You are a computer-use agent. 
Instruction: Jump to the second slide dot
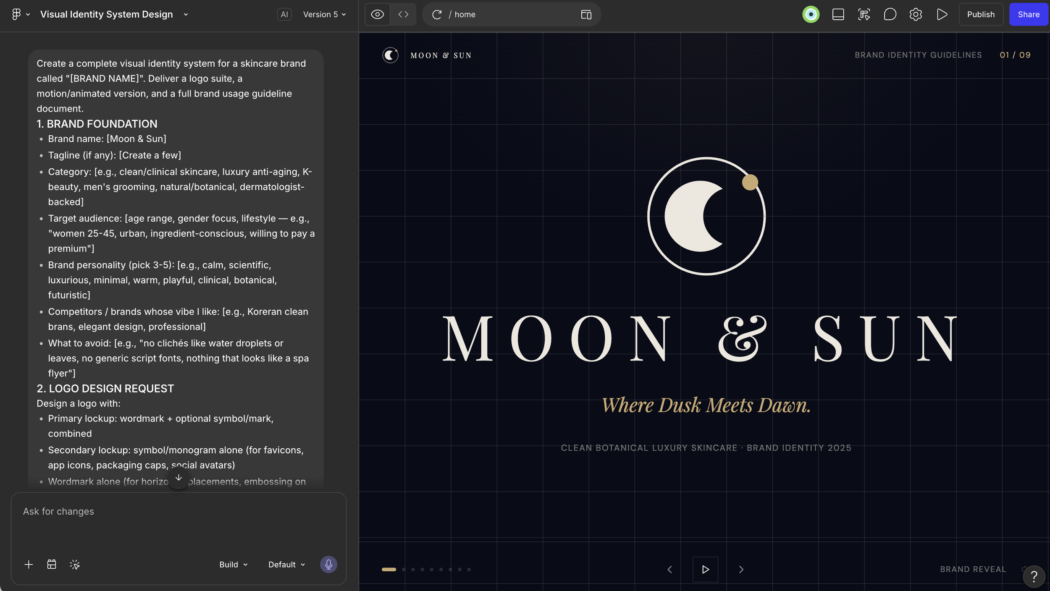point(404,570)
